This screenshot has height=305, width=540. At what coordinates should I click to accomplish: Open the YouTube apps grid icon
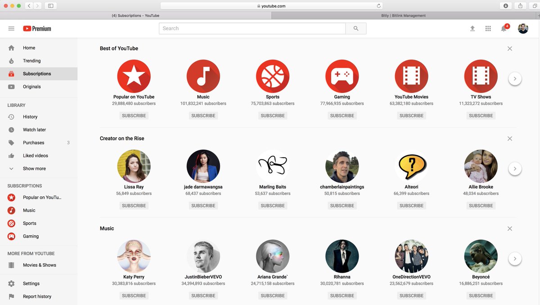[488, 28]
